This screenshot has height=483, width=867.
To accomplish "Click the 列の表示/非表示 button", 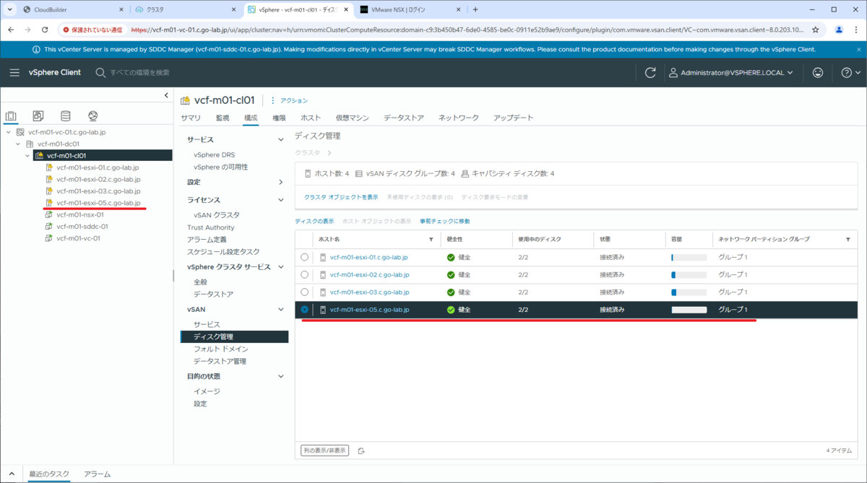I will pyautogui.click(x=324, y=451).
